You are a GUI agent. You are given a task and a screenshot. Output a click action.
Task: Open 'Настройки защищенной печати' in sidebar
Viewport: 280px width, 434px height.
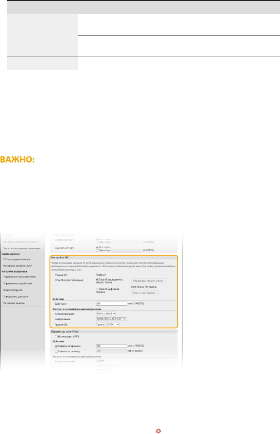[21, 242]
